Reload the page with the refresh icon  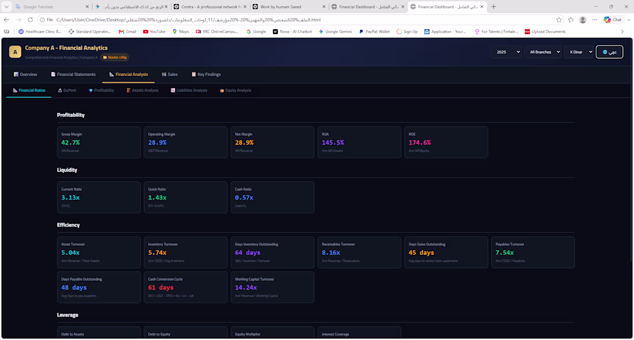pyautogui.click(x=31, y=20)
